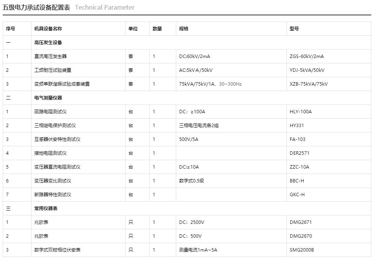The image size is (374, 260).
Task: Click the HY331 model number cell
Action: coord(296,125)
